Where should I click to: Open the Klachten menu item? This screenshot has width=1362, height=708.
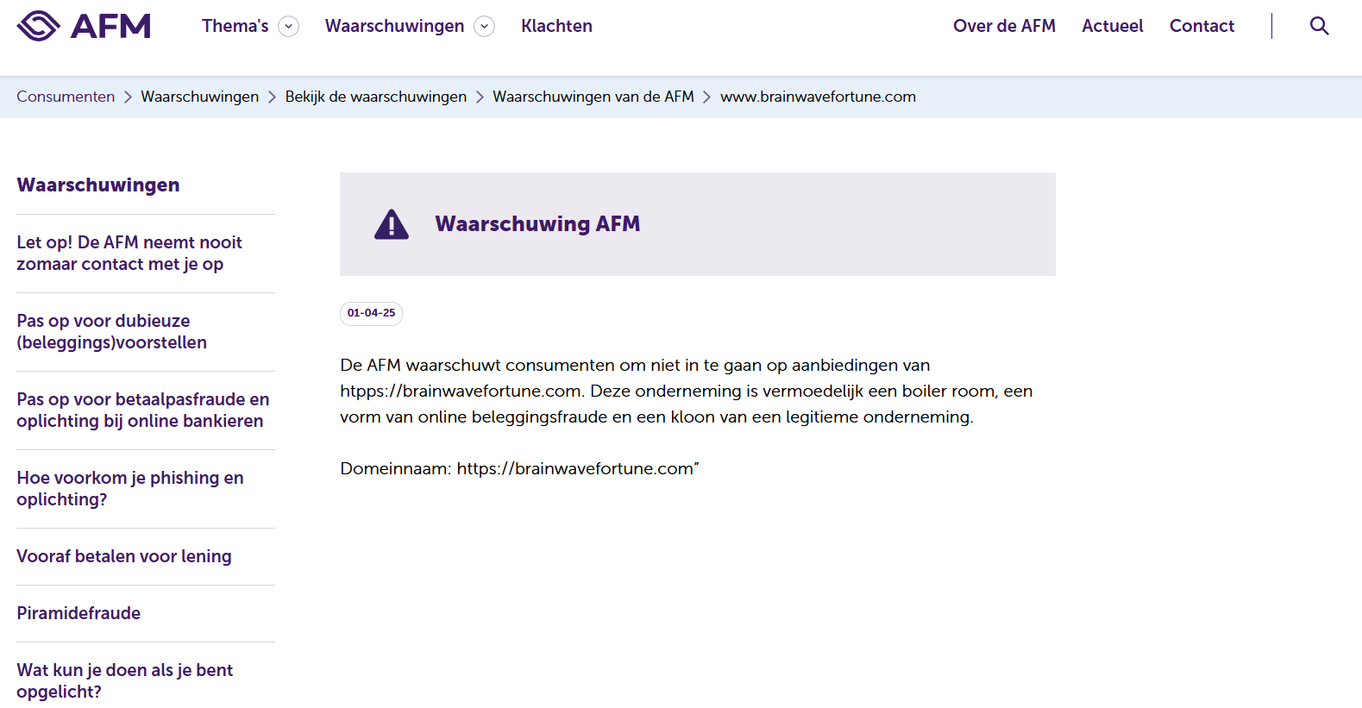point(556,26)
